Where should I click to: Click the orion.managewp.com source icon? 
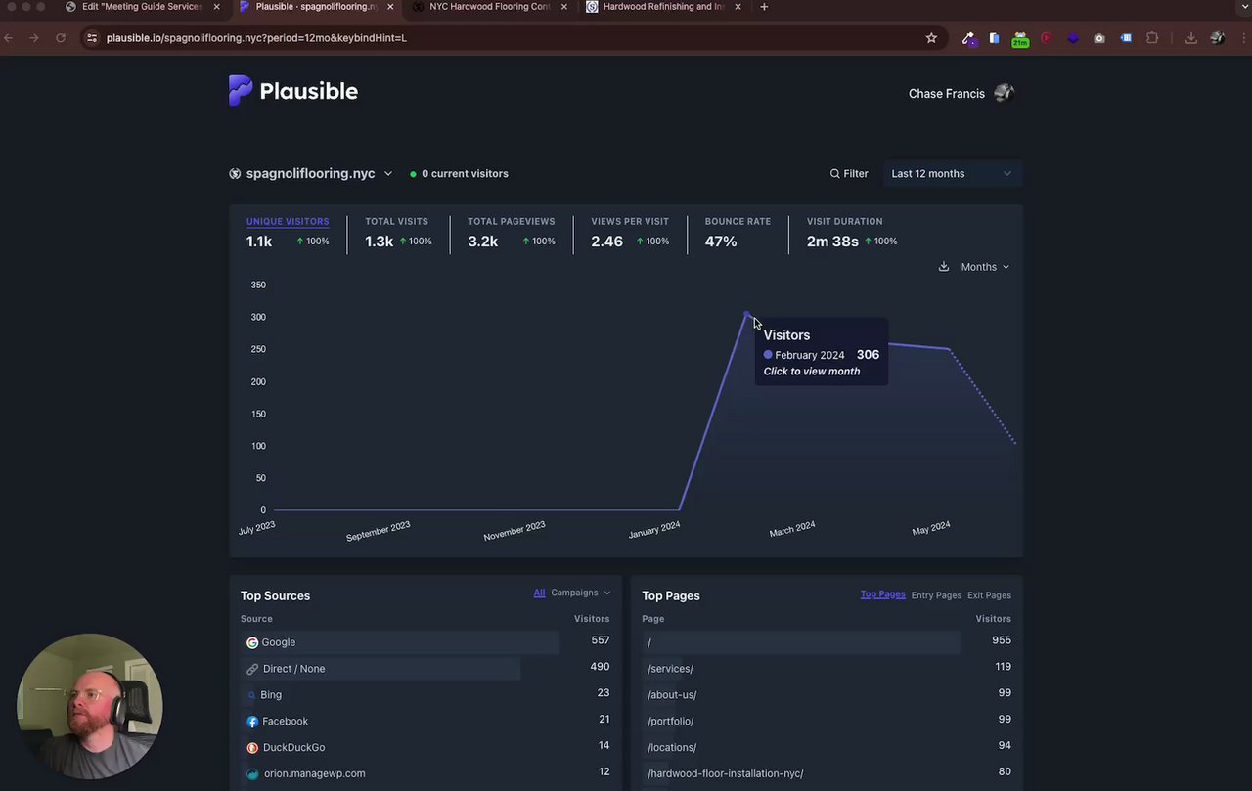point(252,773)
